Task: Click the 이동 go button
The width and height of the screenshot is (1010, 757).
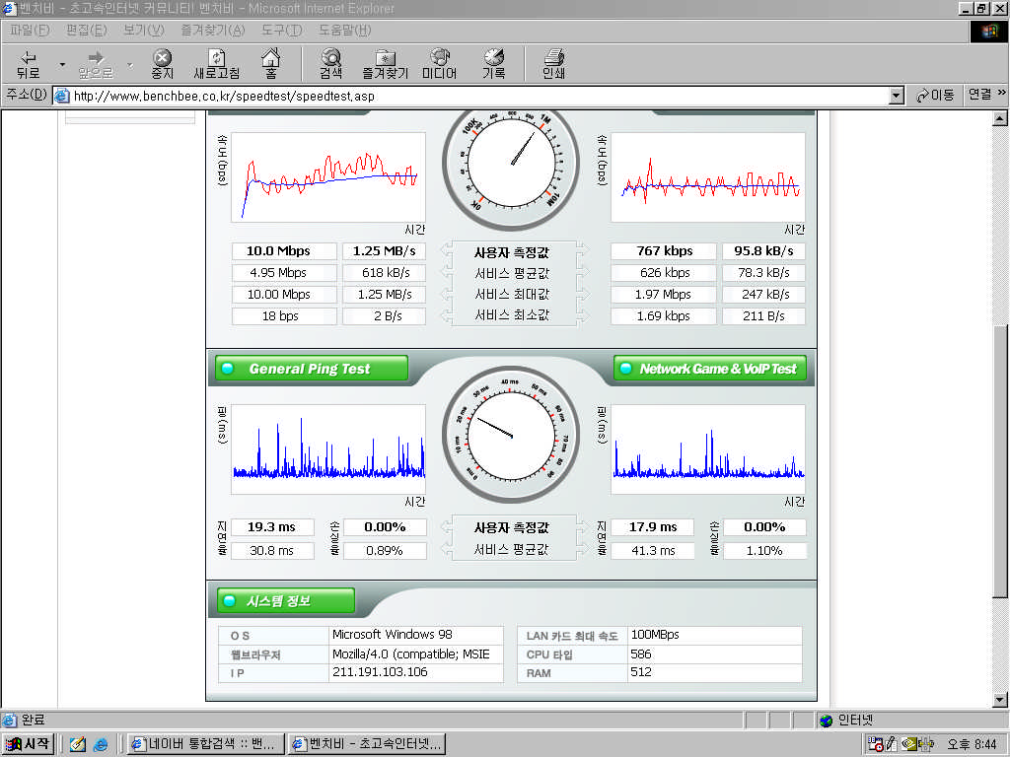Action: coord(935,96)
